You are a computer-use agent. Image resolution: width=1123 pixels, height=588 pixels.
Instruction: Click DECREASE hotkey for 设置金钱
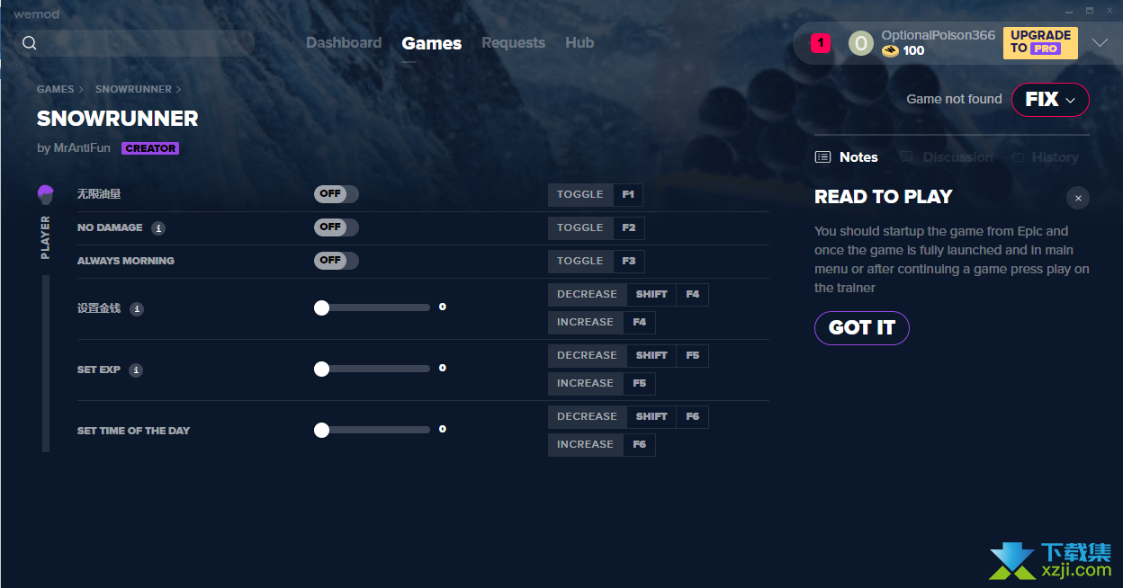587,295
